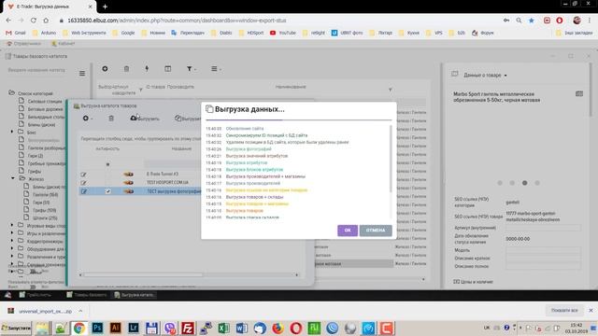Open the YouTube bookmark
This screenshot has width=598, height=336.
pos(283,33)
